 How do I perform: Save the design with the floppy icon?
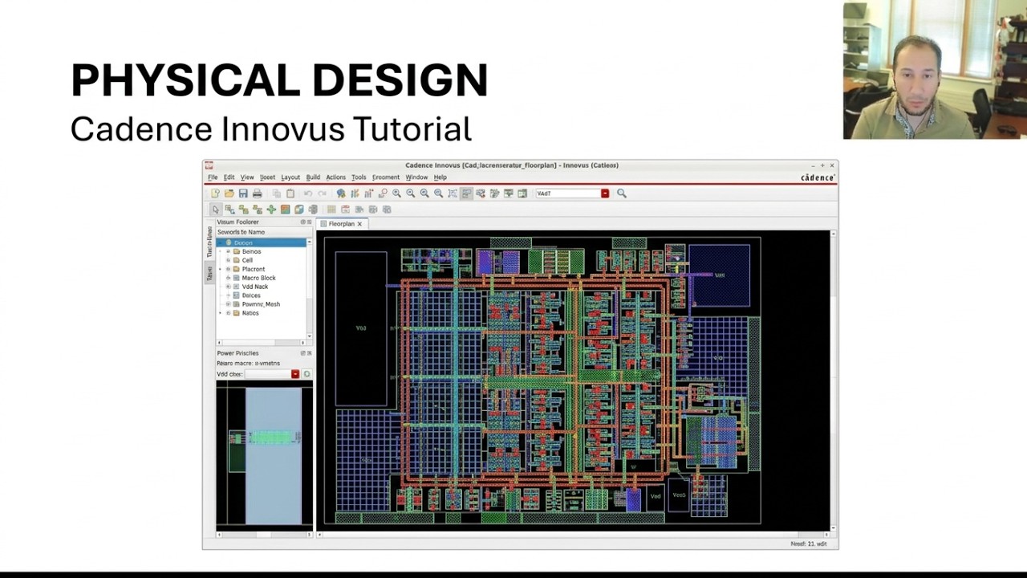coord(243,193)
